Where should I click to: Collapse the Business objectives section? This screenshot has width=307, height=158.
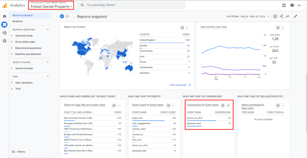coord(48,29)
